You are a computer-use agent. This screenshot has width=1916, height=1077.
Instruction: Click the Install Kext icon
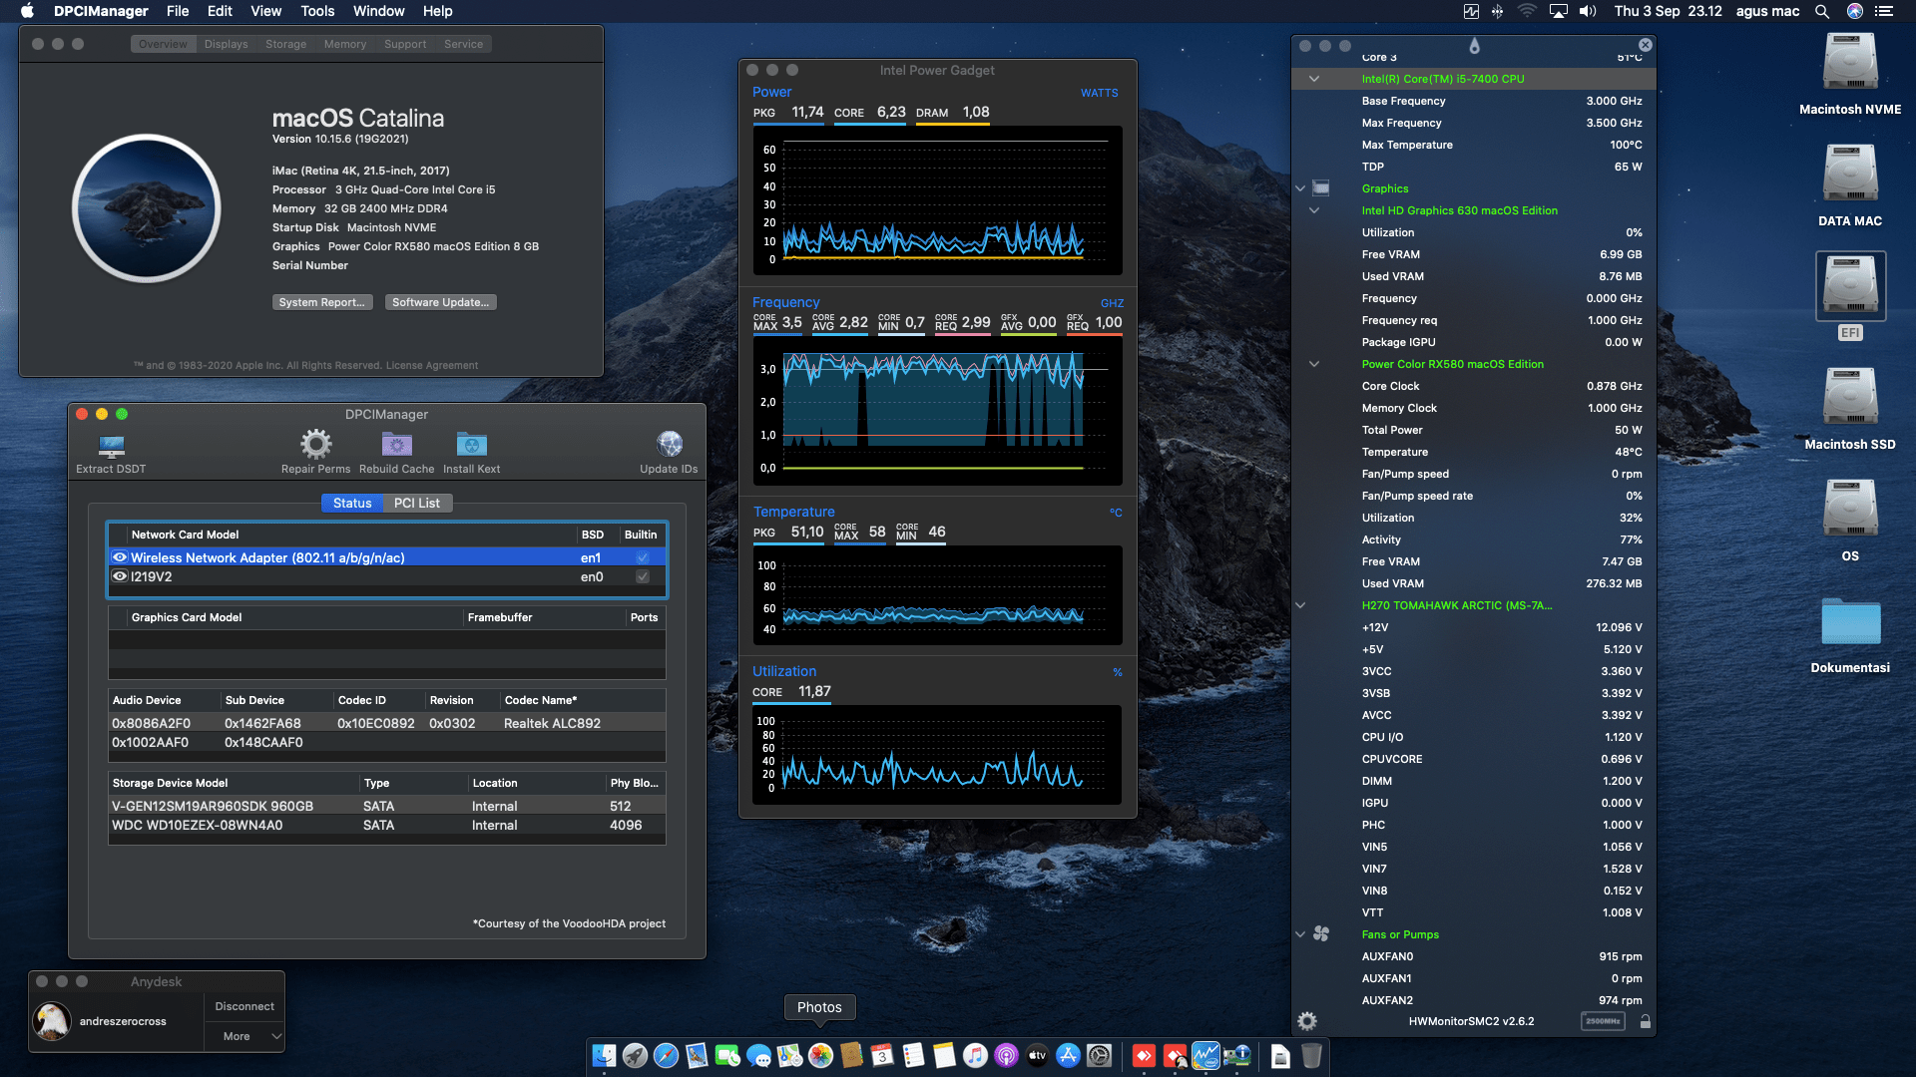[x=471, y=443]
